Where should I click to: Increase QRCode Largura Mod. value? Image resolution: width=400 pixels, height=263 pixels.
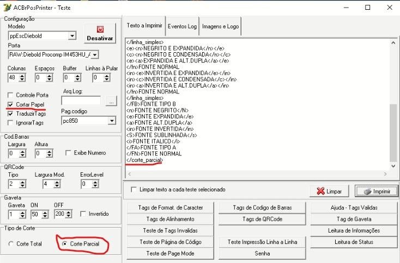click(57, 182)
